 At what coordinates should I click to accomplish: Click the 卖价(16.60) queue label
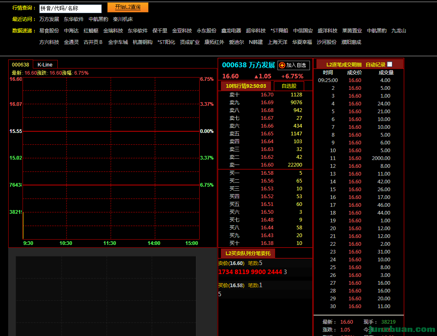pos(231,263)
